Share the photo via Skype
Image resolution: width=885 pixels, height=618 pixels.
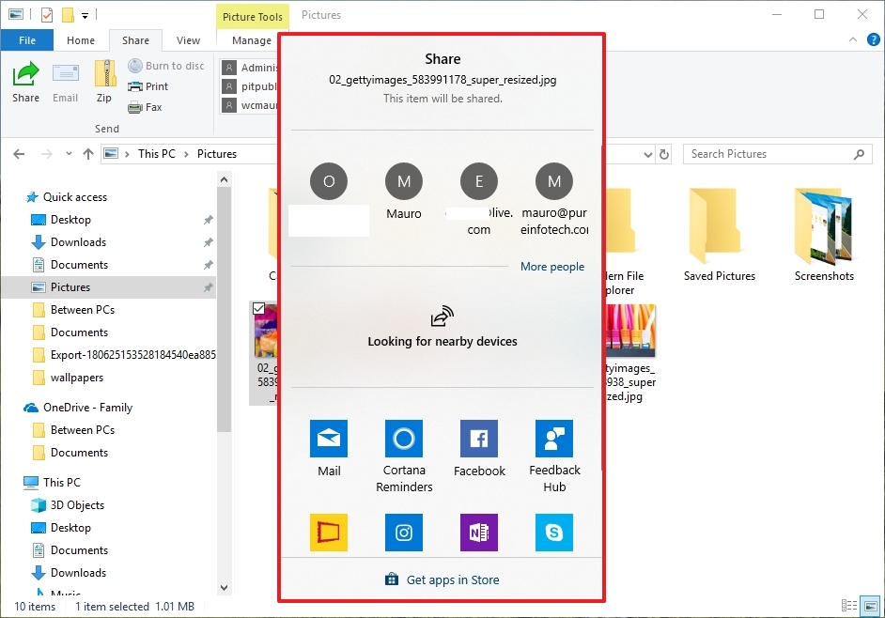(554, 533)
